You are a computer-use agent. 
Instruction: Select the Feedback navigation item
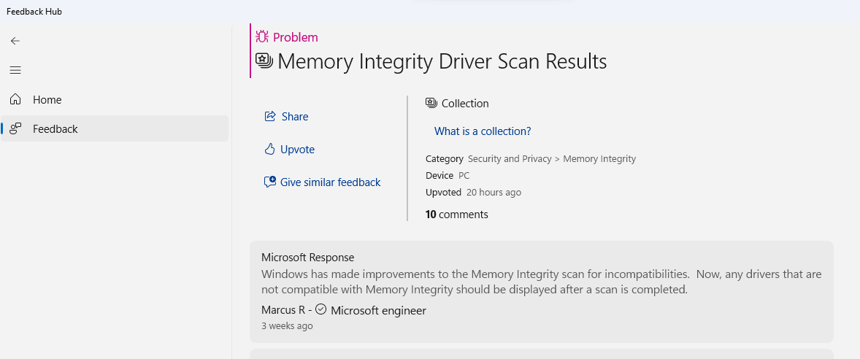click(115, 129)
